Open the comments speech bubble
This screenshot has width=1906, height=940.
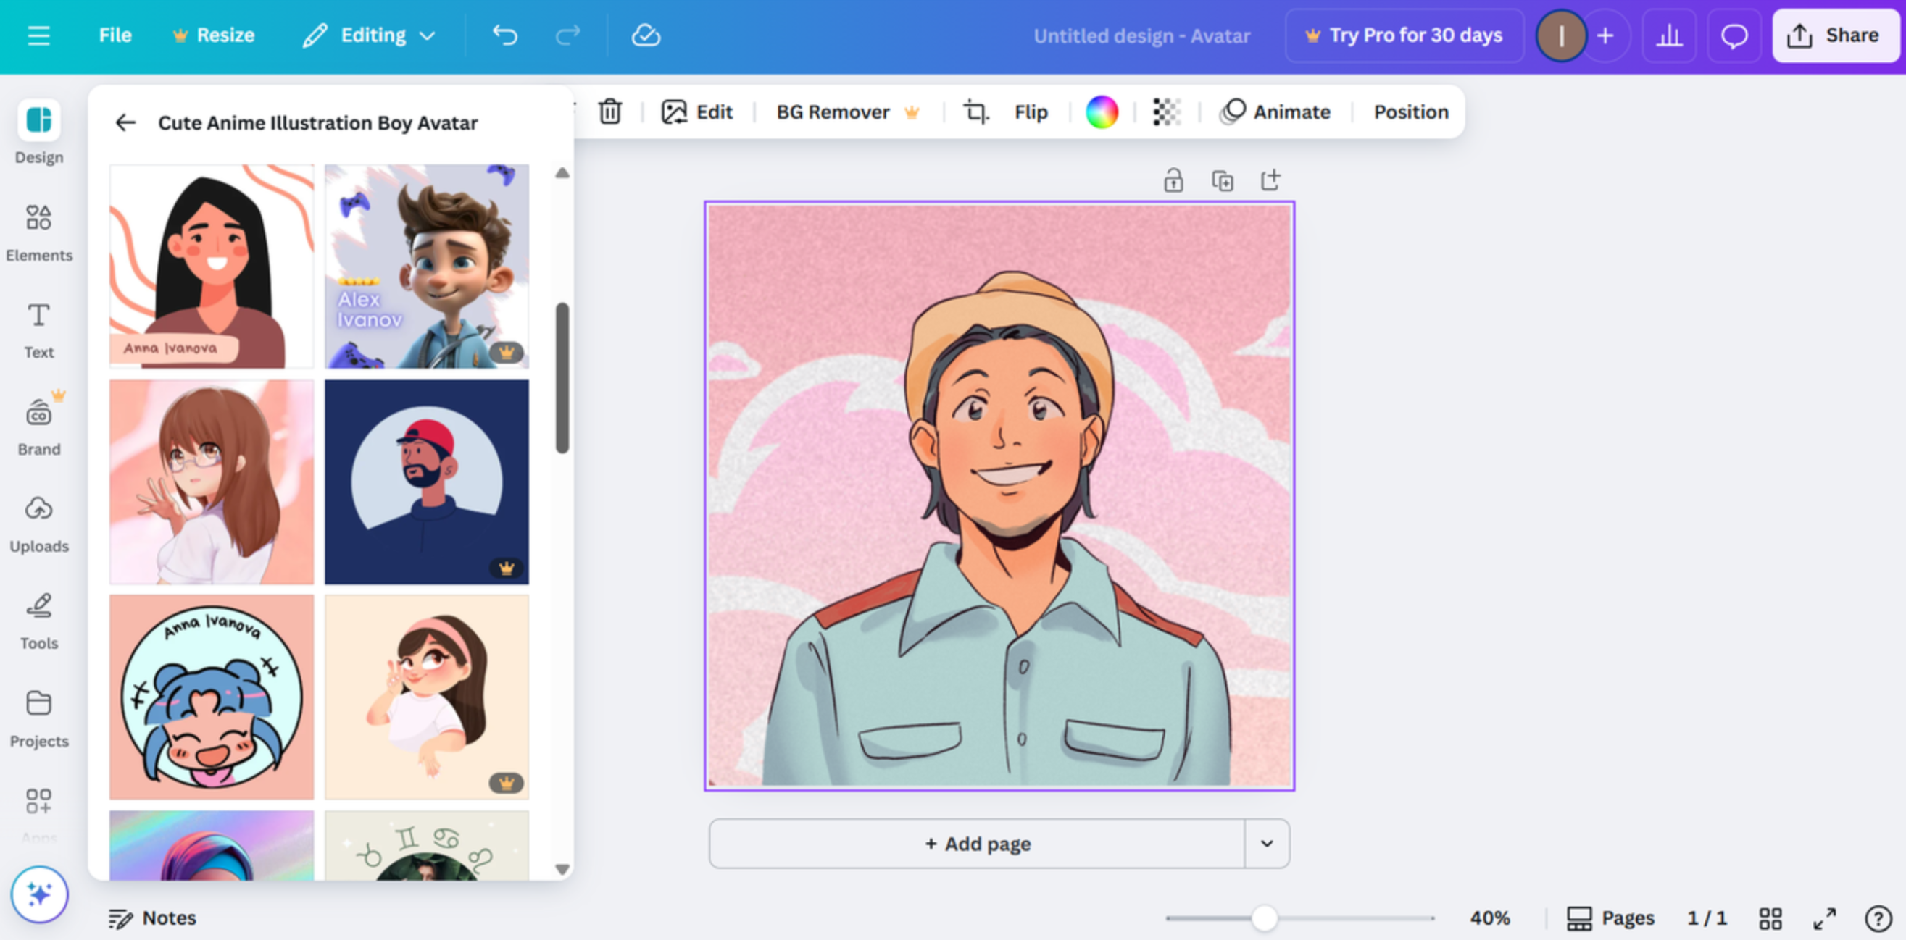click(1734, 35)
